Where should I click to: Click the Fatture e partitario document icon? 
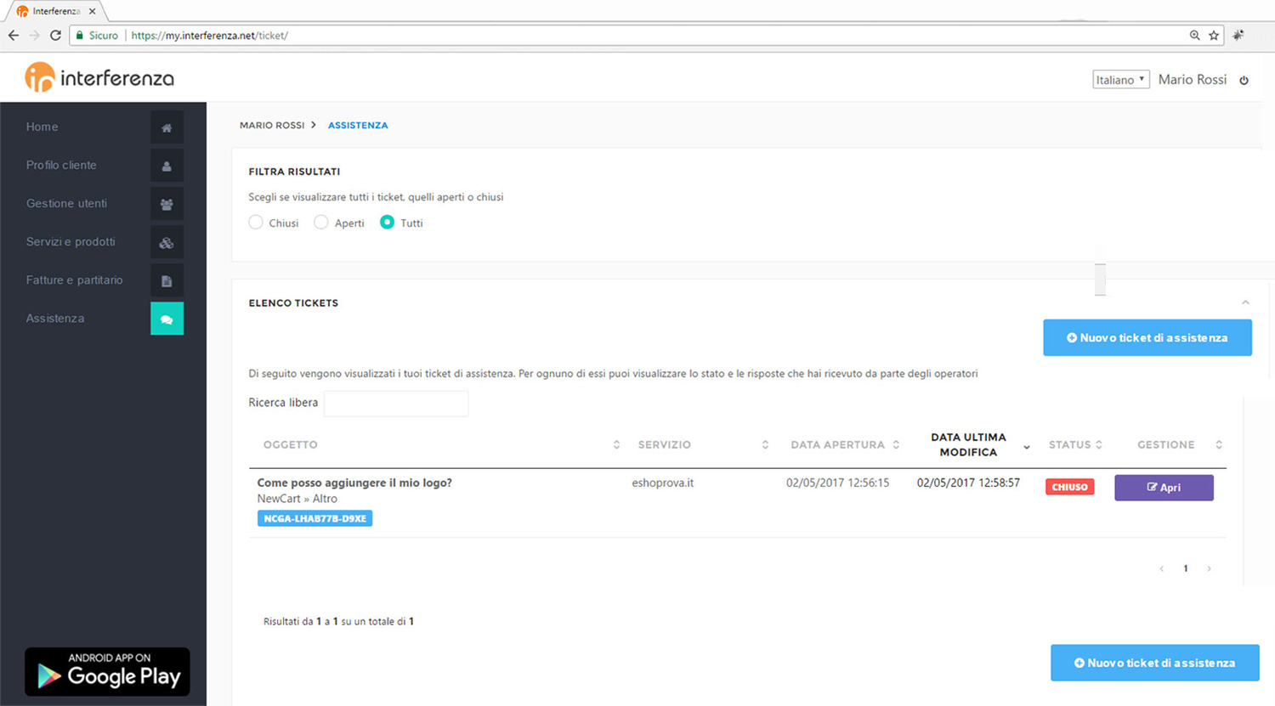pos(167,280)
